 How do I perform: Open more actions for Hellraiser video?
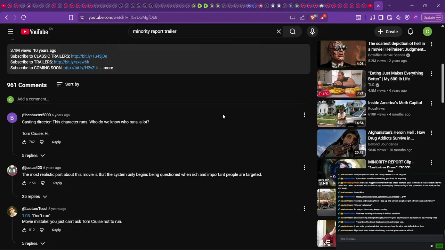point(431,44)
